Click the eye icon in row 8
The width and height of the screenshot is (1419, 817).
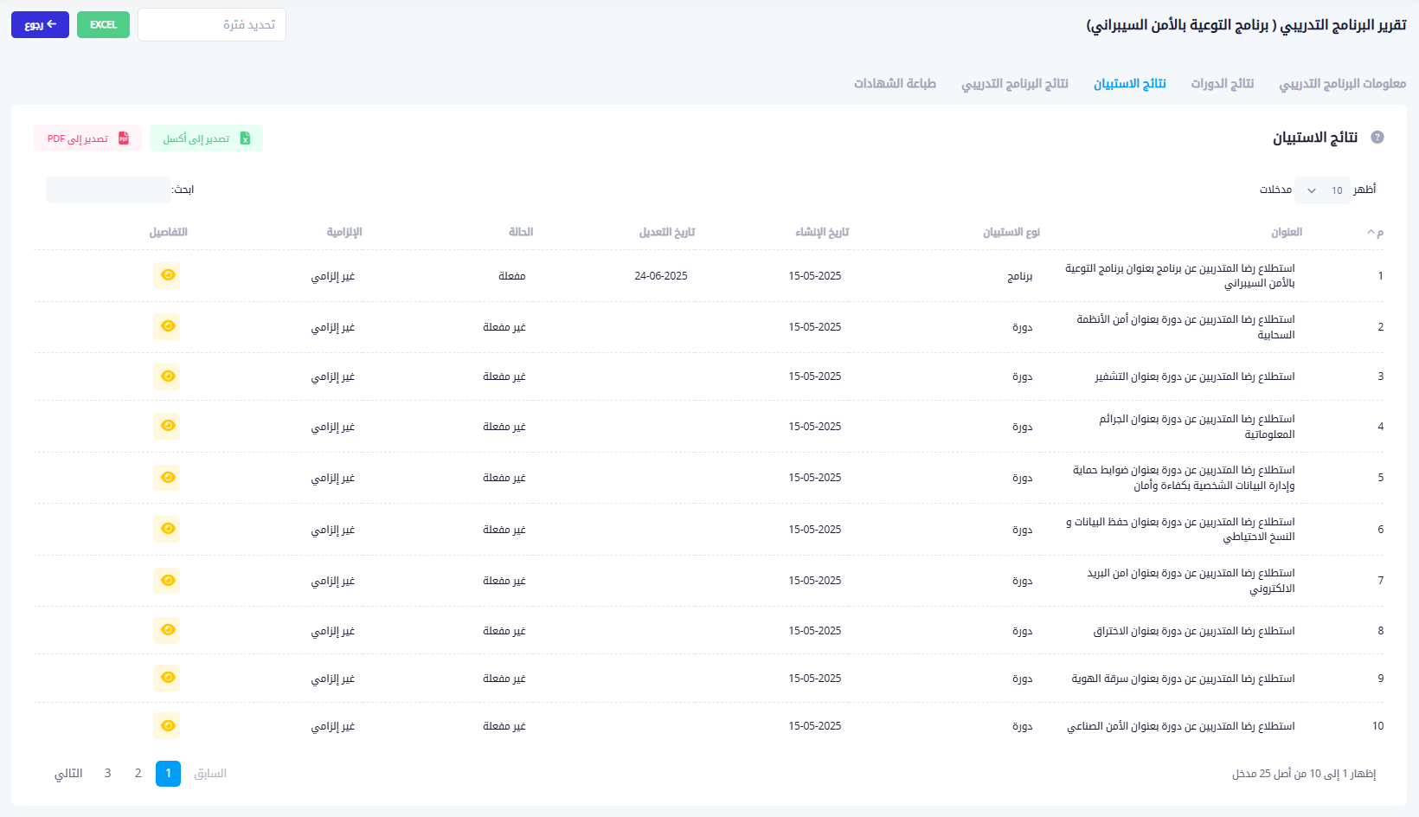(167, 630)
